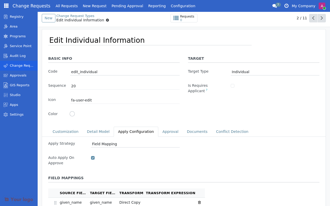
Task: Navigate to the next record with right arrow
Action: (321, 18)
